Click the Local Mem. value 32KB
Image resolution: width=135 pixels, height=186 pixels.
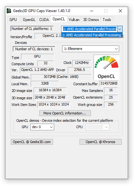click(45, 84)
